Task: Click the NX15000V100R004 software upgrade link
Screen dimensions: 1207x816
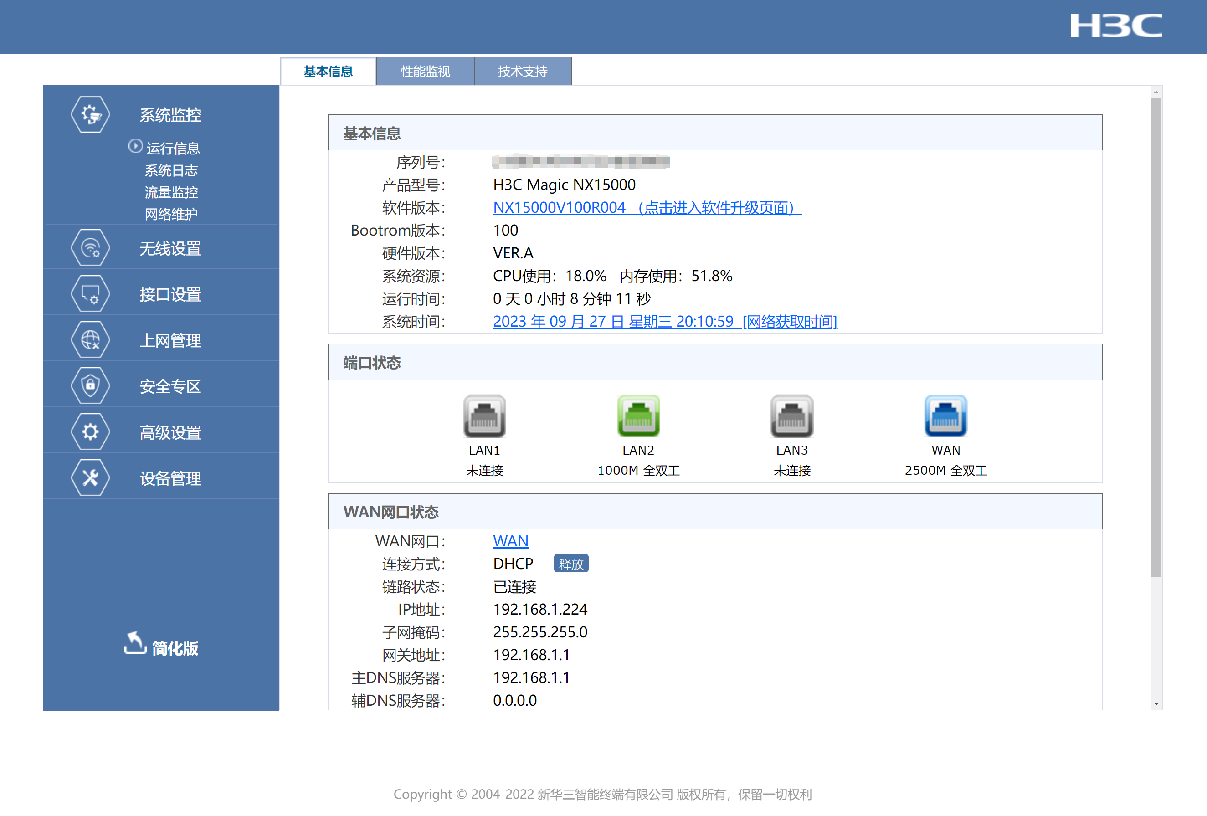Action: pos(647,208)
